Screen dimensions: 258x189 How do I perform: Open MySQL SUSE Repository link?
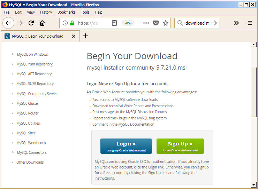(x=35, y=84)
